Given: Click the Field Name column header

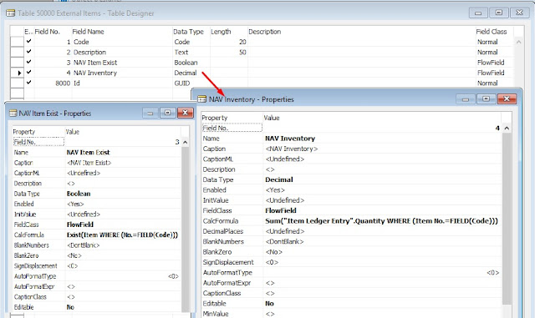Looking at the screenshot, I should click(x=88, y=32).
